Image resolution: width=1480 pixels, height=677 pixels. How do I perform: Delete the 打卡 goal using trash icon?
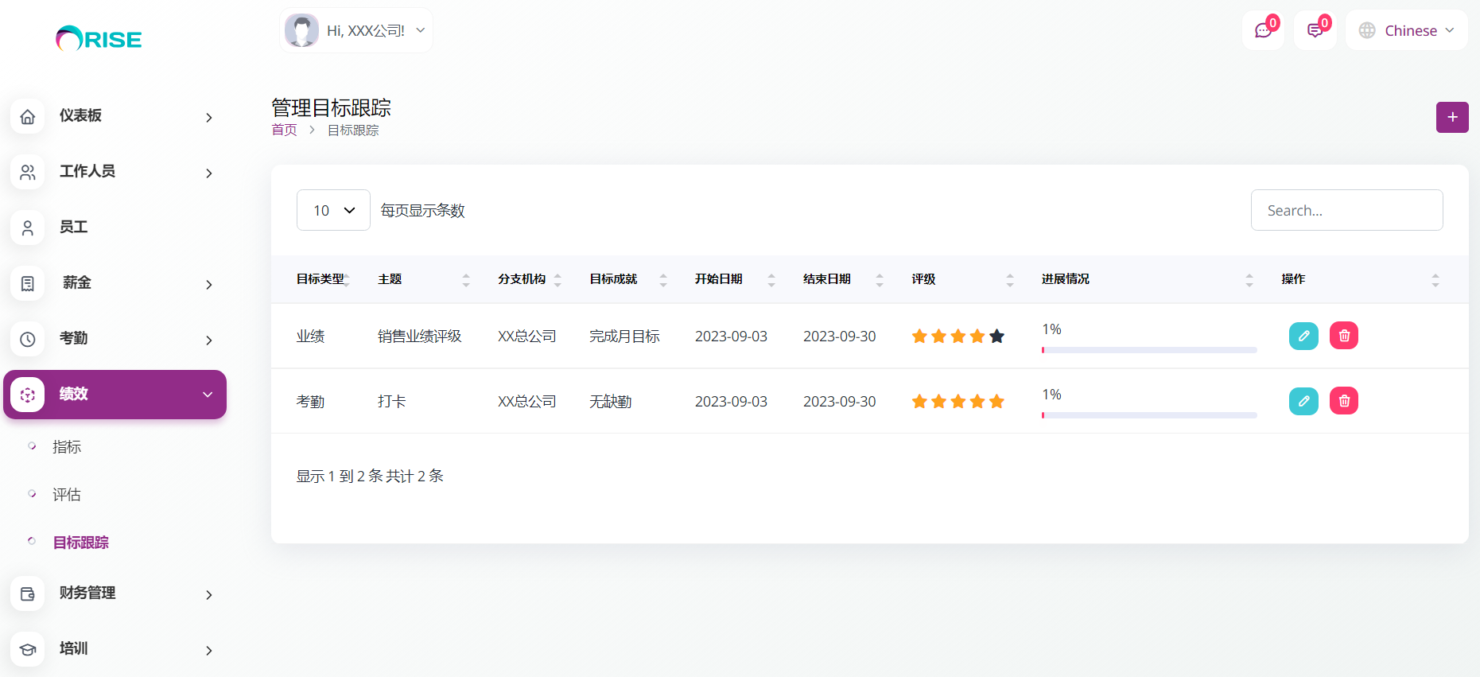[x=1343, y=401]
